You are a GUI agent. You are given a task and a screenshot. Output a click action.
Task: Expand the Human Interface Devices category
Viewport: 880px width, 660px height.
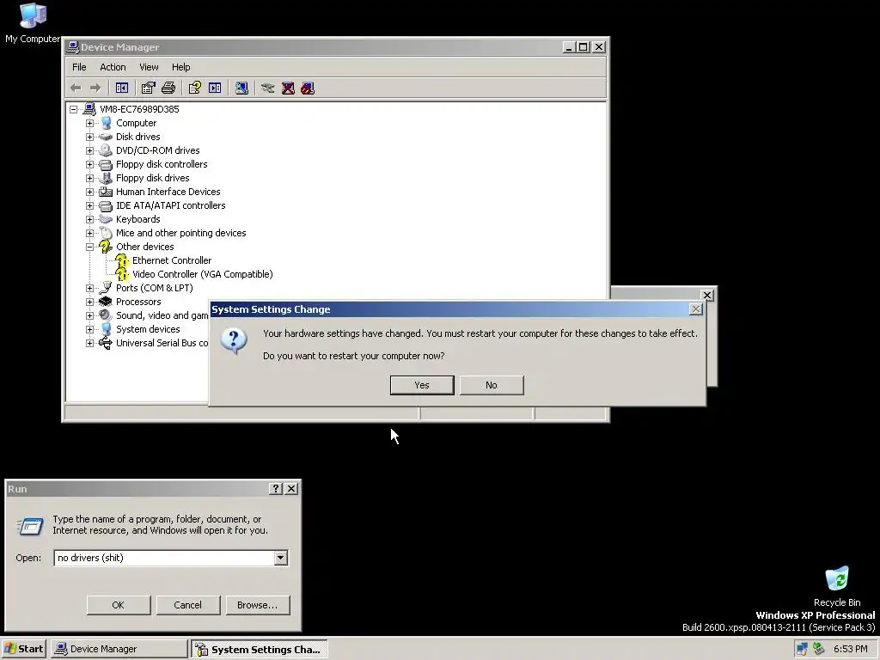(89, 192)
